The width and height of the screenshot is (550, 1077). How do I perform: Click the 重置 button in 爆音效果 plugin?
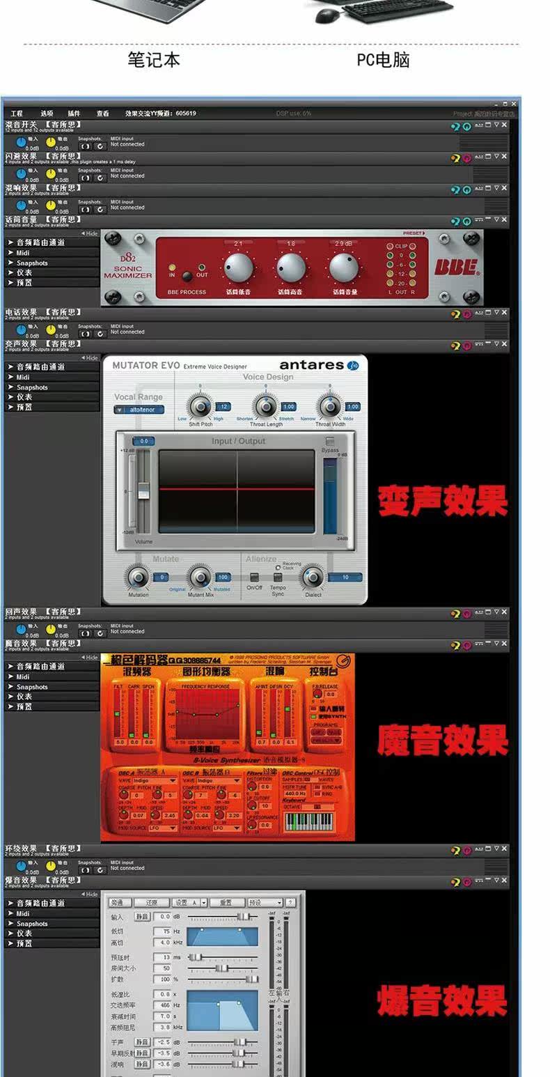click(226, 903)
